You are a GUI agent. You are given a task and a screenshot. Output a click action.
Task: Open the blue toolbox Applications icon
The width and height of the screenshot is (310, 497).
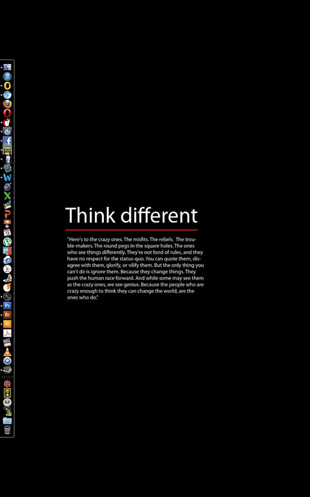tap(7, 260)
